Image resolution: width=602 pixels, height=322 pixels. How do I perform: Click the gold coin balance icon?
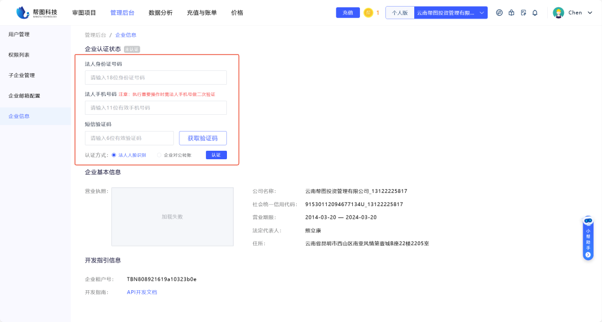click(x=368, y=13)
